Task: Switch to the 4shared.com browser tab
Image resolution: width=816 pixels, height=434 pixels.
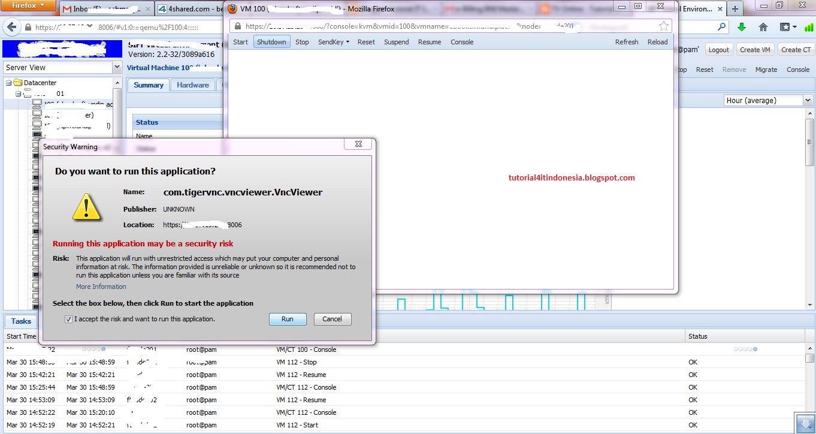Action: pyautogui.click(x=189, y=9)
